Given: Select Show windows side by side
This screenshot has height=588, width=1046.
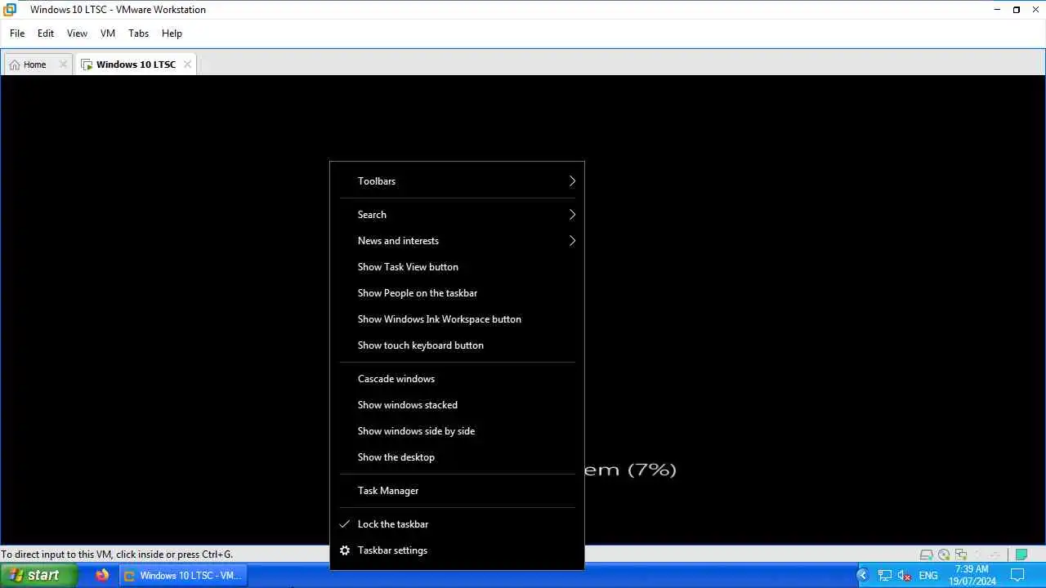Looking at the screenshot, I should click(x=457, y=431).
